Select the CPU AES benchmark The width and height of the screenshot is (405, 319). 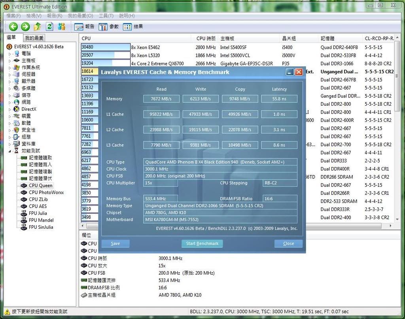tap(38, 206)
